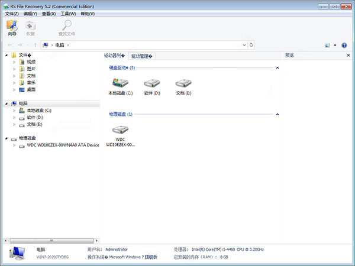Click the 物理磁盘 tree root label

27,138
